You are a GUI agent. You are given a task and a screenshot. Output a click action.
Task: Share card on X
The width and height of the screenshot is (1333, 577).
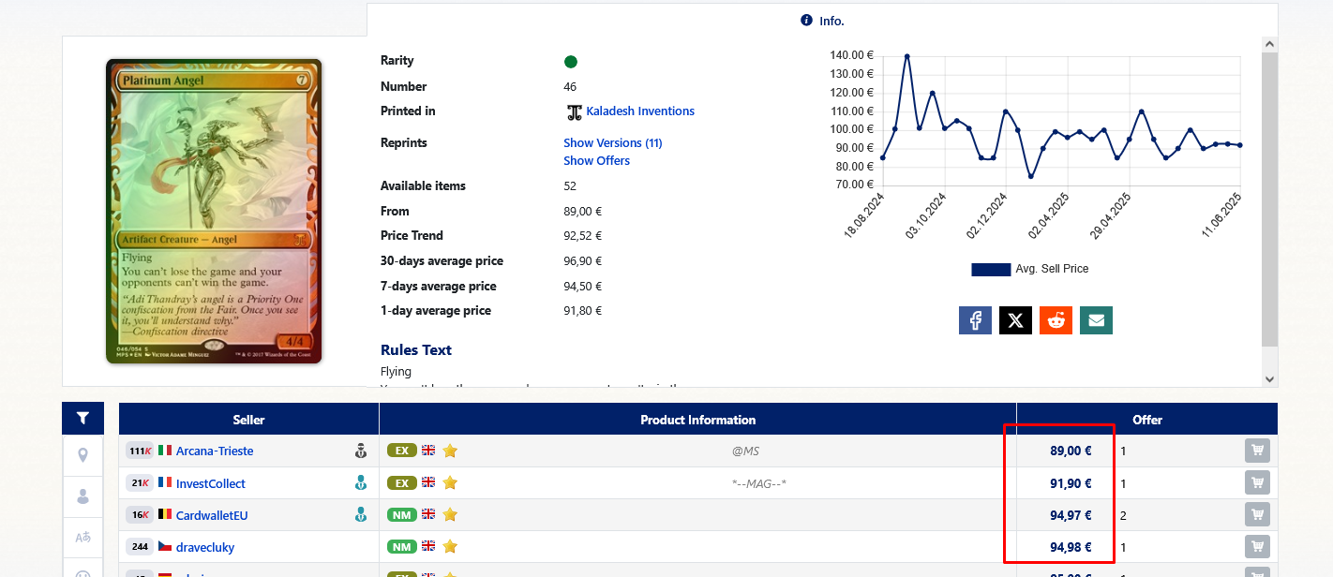coord(1015,320)
